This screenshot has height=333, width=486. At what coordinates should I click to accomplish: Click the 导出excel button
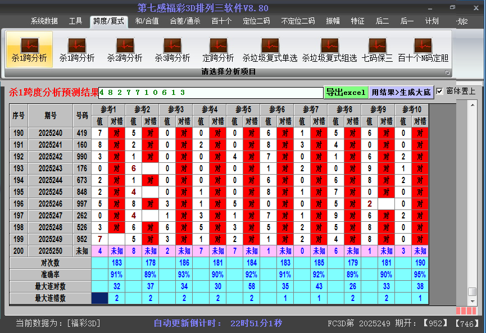click(x=346, y=92)
